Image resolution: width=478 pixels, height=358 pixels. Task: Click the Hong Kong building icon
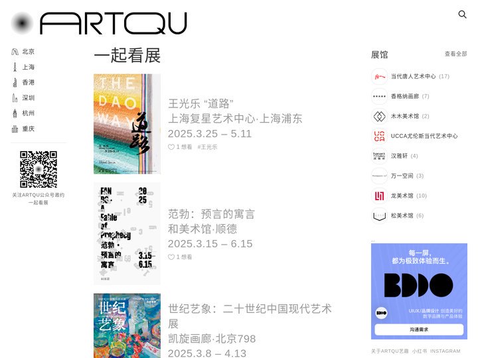[x=15, y=82]
